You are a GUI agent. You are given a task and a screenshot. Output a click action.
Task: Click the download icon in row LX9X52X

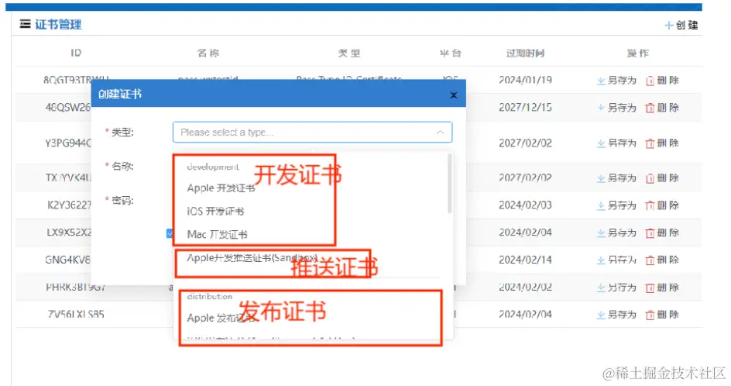601,233
